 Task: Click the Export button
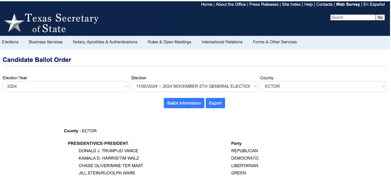(x=215, y=103)
